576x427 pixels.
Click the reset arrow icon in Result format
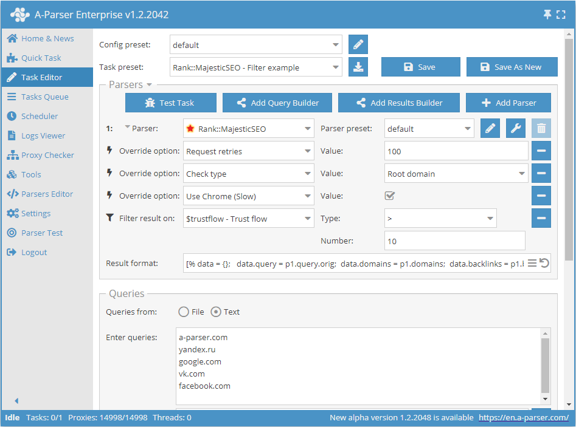click(544, 263)
